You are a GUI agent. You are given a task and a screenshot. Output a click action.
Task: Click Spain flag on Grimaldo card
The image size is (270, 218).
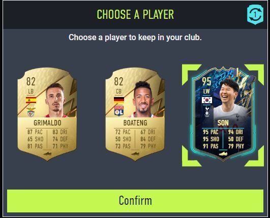point(31,100)
